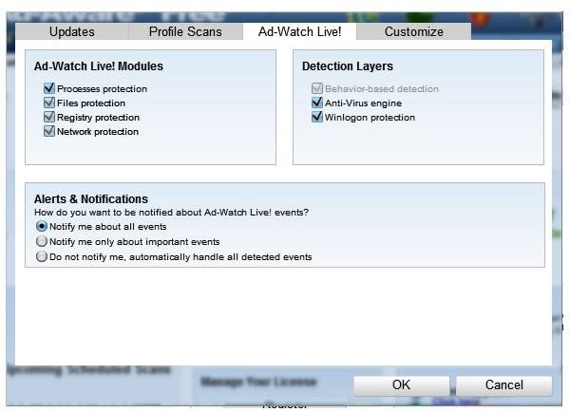Viewport: 570px width, 412px height.
Task: Click the Ad-Watch Live! Modules heading
Action: pyautogui.click(x=99, y=66)
